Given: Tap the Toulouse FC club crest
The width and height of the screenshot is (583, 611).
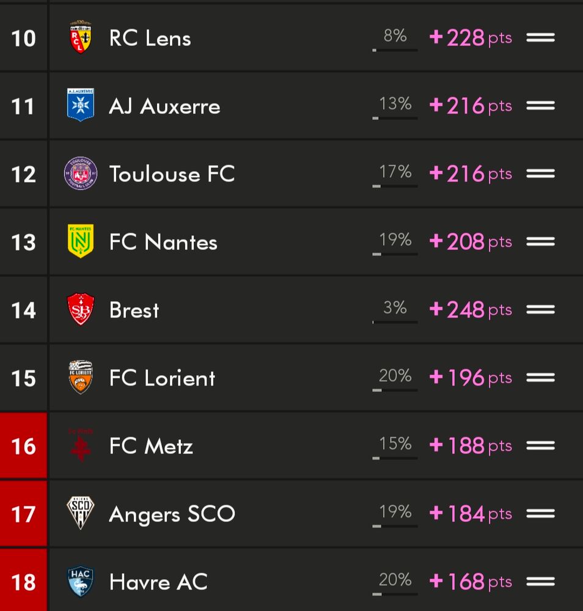Looking at the screenshot, I should pyautogui.click(x=81, y=174).
